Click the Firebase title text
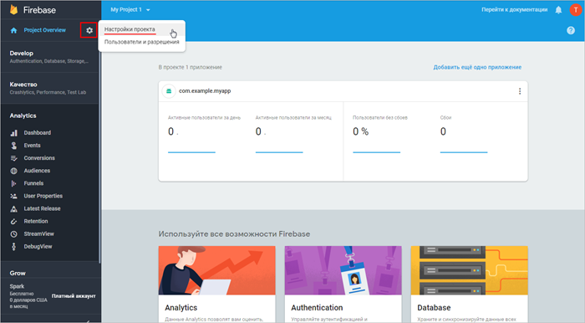The height and width of the screenshot is (323, 585). click(39, 10)
